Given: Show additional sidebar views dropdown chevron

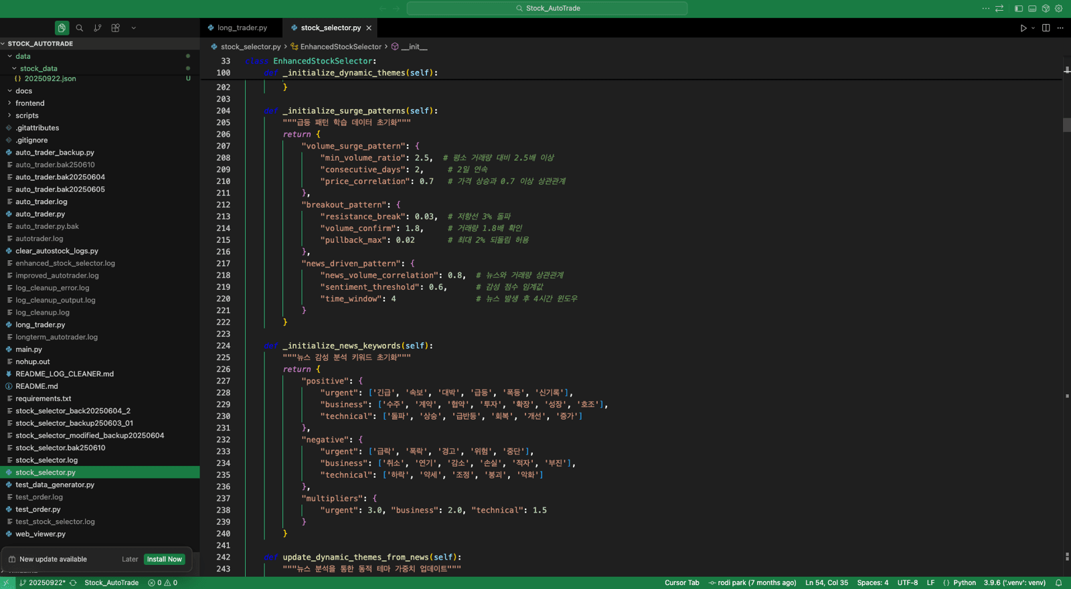Looking at the screenshot, I should pos(134,28).
